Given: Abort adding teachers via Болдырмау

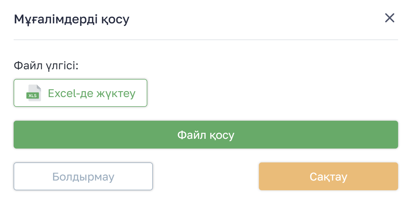Looking at the screenshot, I should coord(83,176).
